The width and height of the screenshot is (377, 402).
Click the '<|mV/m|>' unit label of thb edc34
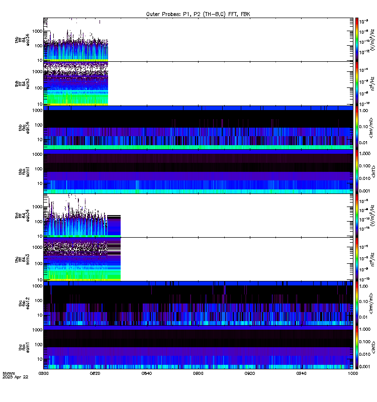(x=371, y=128)
